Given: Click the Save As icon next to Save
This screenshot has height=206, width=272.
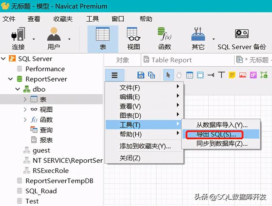Looking at the screenshot, I should pyautogui.click(x=151, y=75).
